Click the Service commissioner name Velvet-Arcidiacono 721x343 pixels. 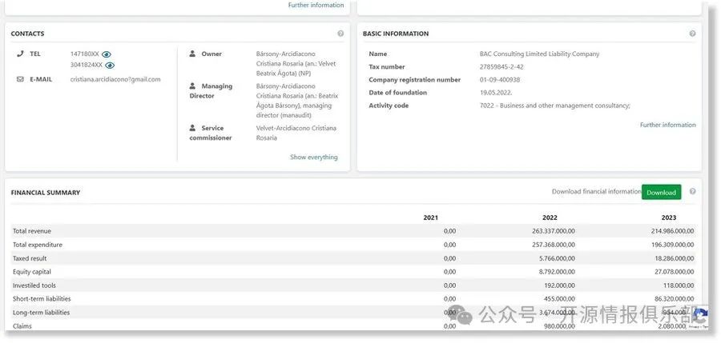click(296, 133)
